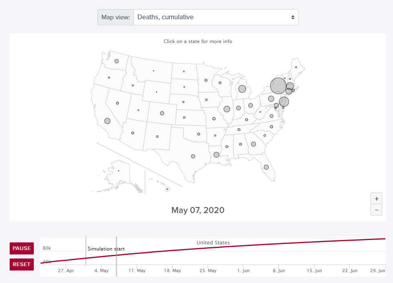Zoom in the map with plus button
This screenshot has height=283, width=393.
[x=376, y=199]
